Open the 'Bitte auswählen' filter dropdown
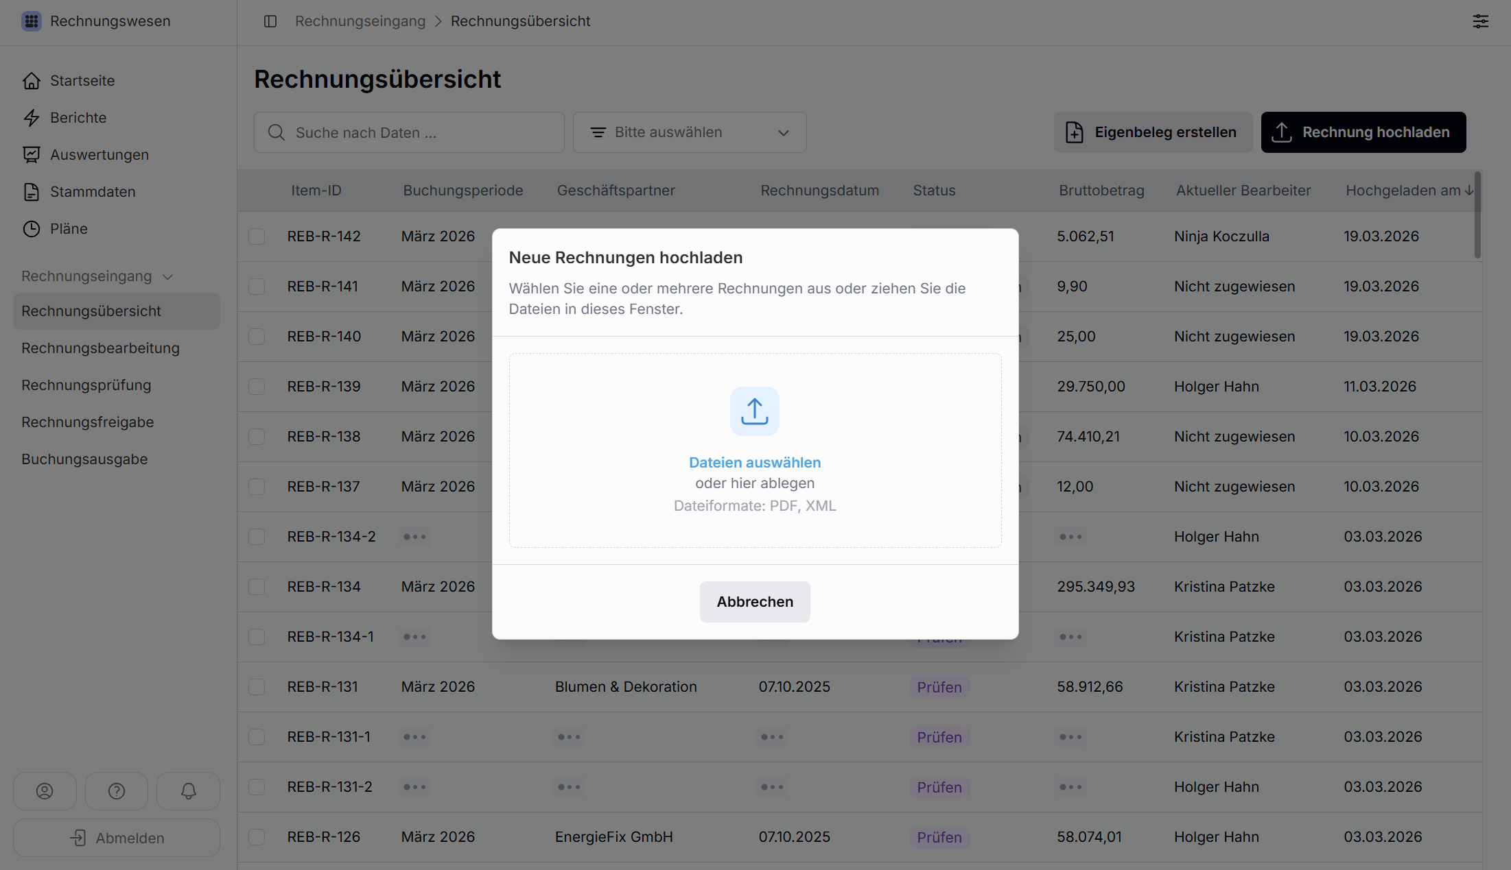This screenshot has width=1511, height=870. (689, 132)
